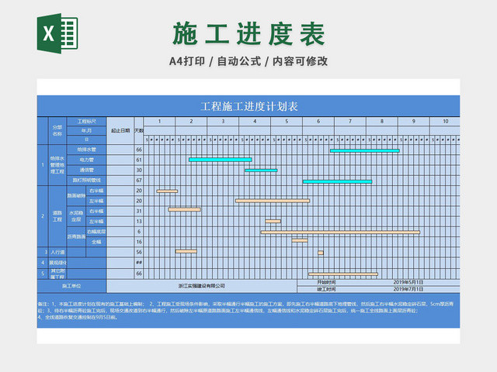The height and width of the screenshot is (372, 497).
Task: Click cyan Gantt bar in 给排水管 row
Action: [x=365, y=151]
